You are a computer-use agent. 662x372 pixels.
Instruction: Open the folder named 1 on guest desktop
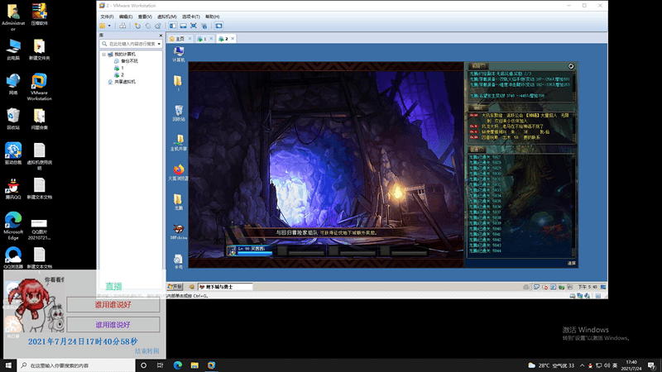pyautogui.click(x=178, y=83)
